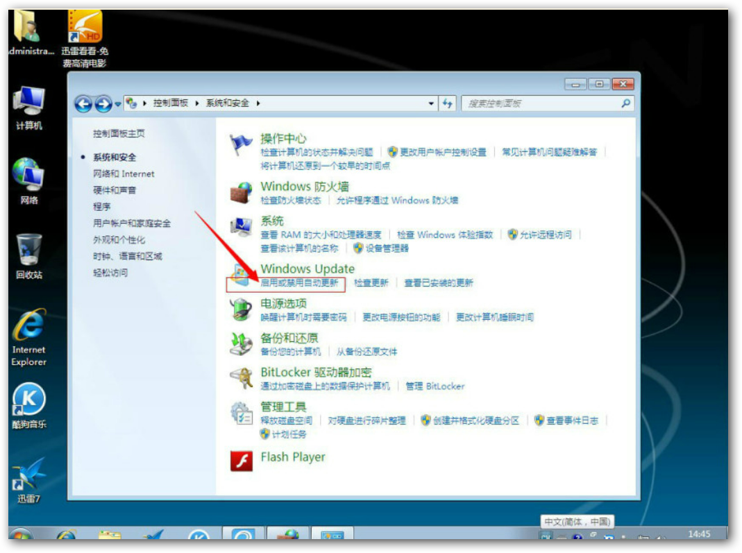This screenshot has width=742, height=553.
Task: Open 设备管理器 link
Action: [387, 248]
